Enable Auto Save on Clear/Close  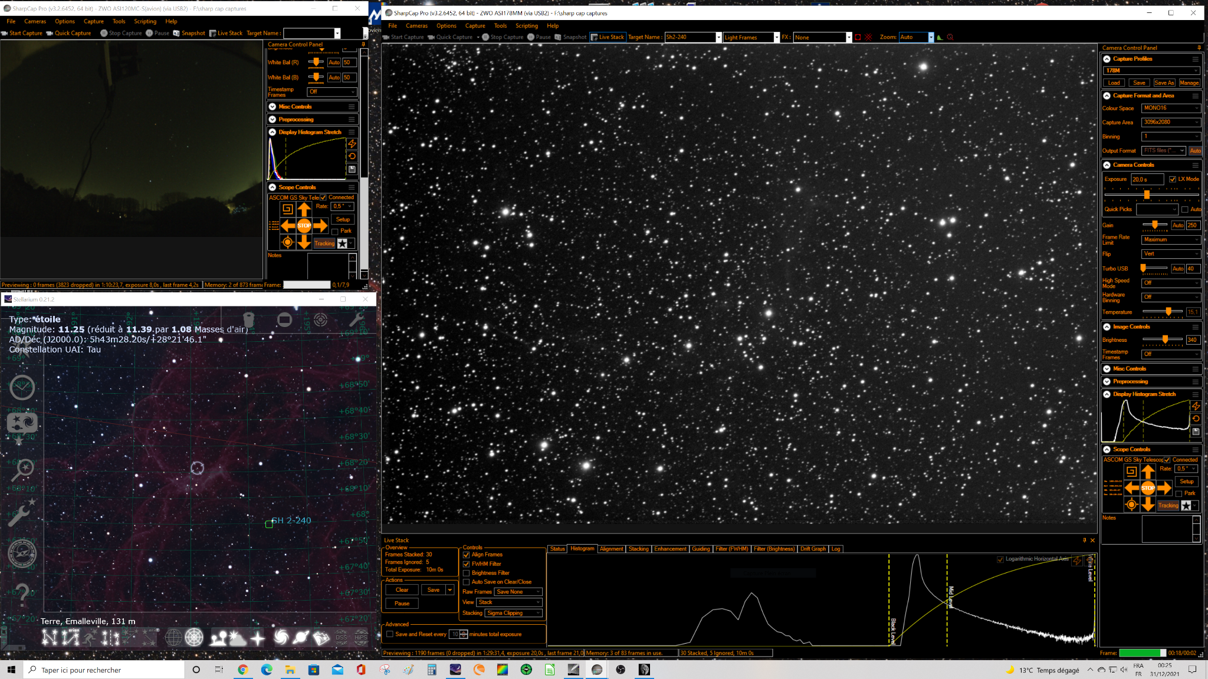tap(466, 582)
